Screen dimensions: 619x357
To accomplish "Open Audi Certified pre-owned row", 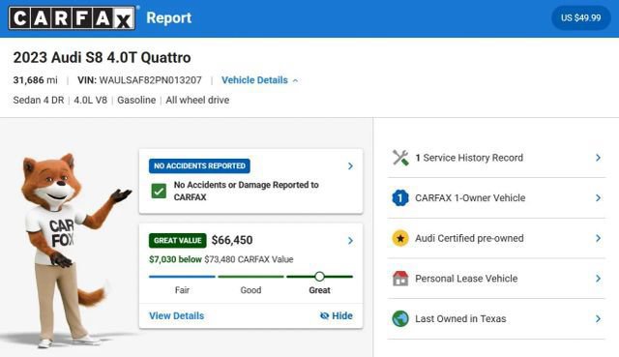I will point(496,238).
